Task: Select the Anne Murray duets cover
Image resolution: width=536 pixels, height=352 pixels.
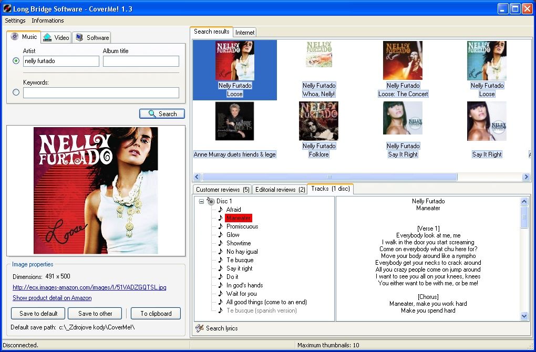Action: coord(234,121)
